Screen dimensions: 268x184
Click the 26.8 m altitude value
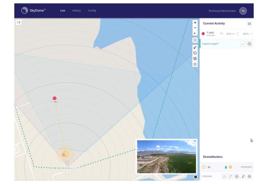pyautogui.click(x=246, y=34)
